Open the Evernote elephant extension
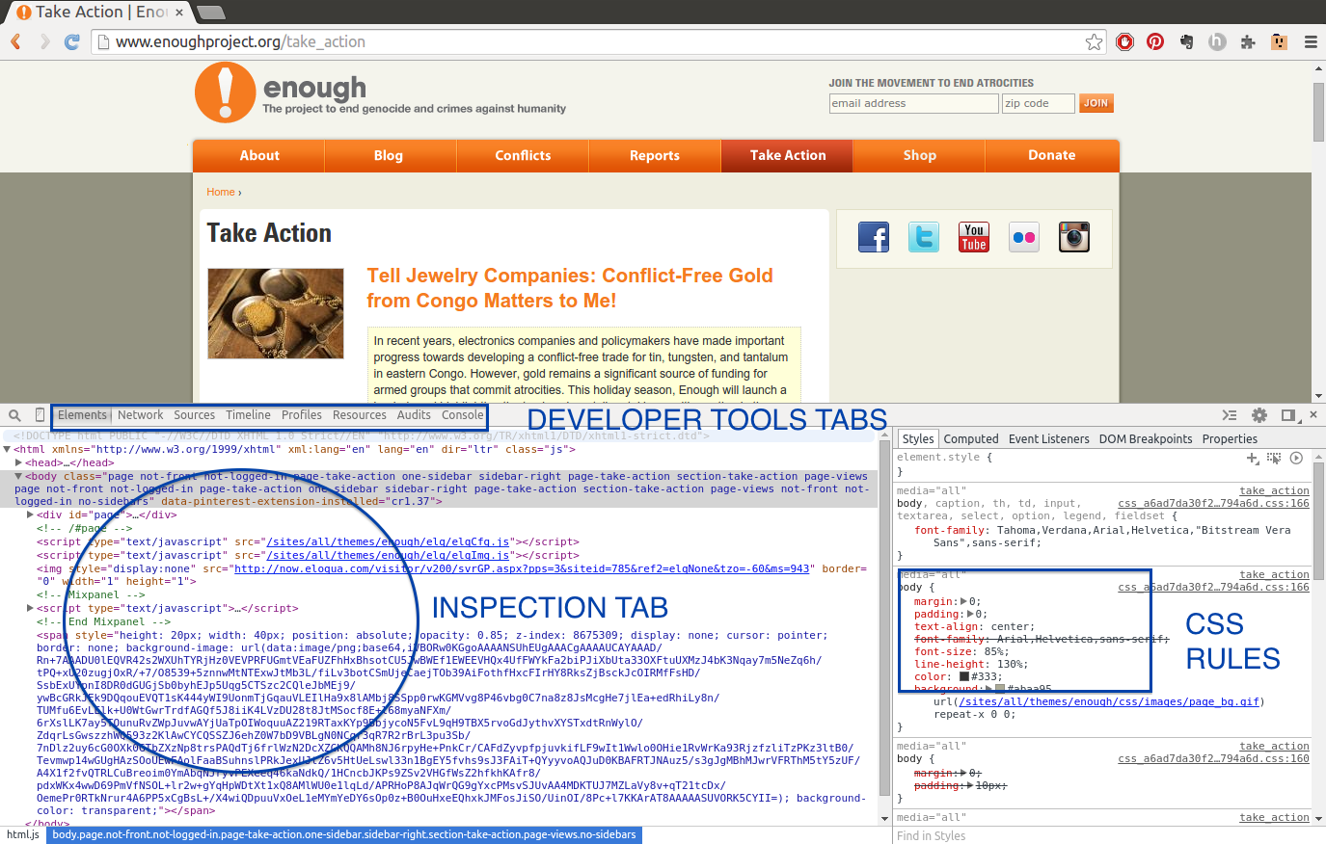 pyautogui.click(x=1186, y=41)
